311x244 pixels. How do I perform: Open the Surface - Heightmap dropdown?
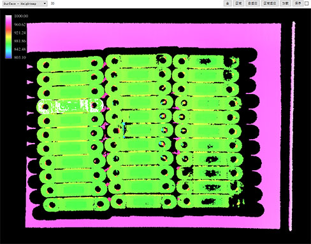[25, 3]
